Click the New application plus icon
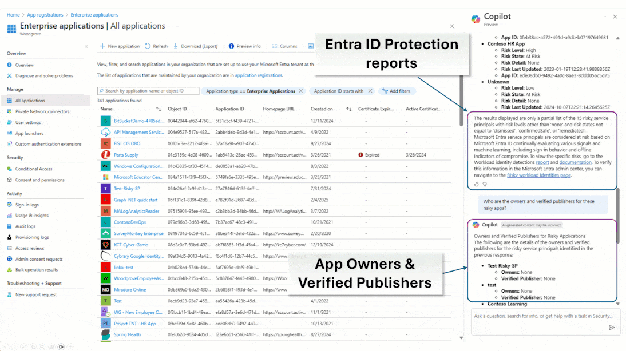The image size is (626, 351). click(x=102, y=46)
